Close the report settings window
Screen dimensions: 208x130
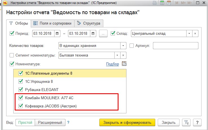tap(204, 3)
